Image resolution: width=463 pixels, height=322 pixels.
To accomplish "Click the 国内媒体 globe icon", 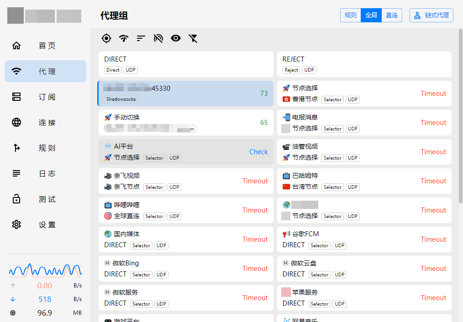I will coord(108,234).
